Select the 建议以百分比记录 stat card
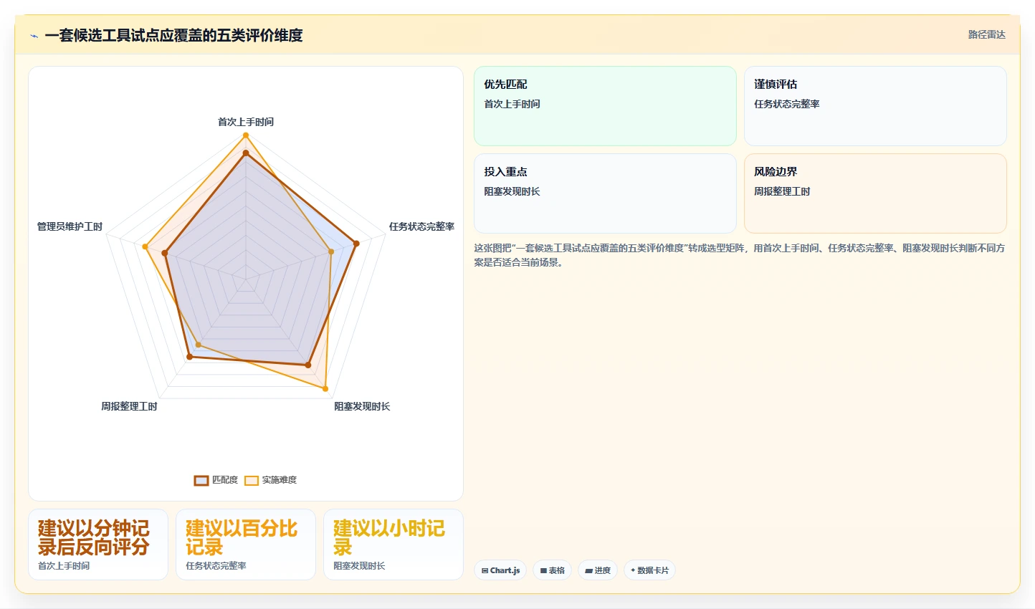The image size is (1035, 609). pos(246,545)
